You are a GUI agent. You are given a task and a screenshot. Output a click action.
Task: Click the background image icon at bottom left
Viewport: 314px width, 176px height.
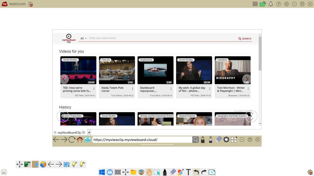point(4,172)
